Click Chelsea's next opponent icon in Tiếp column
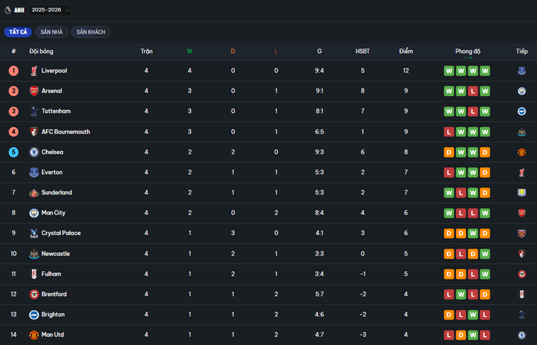Image resolution: width=537 pixels, height=345 pixels. (x=522, y=152)
